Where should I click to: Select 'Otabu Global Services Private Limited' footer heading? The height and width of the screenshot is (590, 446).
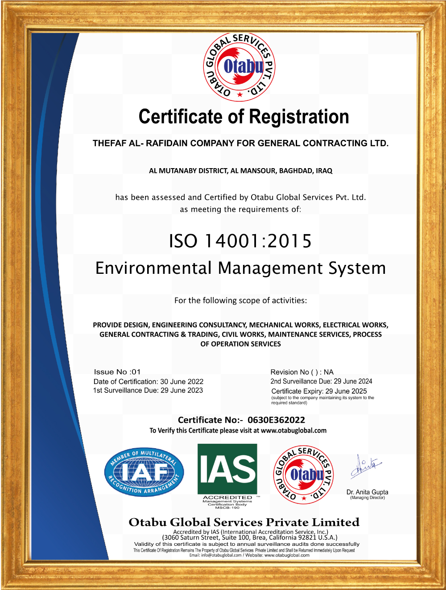coord(244,522)
